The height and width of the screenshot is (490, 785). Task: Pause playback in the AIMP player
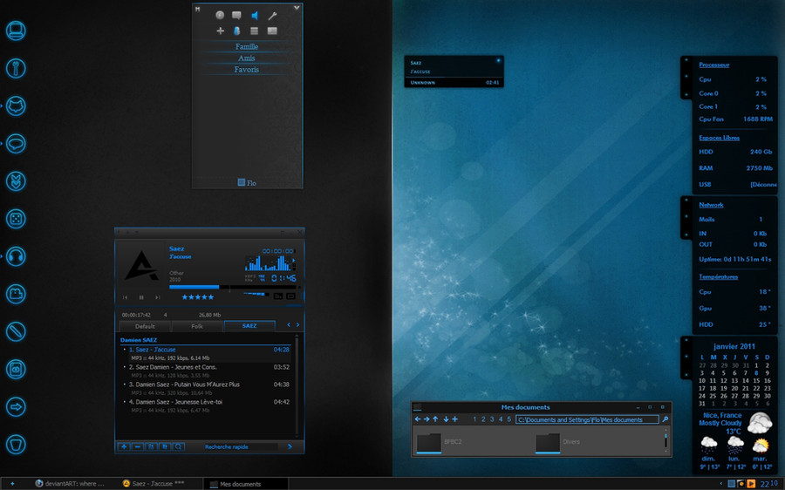point(141,297)
